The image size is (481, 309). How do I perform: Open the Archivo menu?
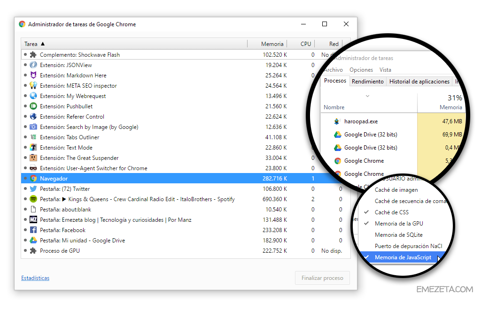click(334, 70)
